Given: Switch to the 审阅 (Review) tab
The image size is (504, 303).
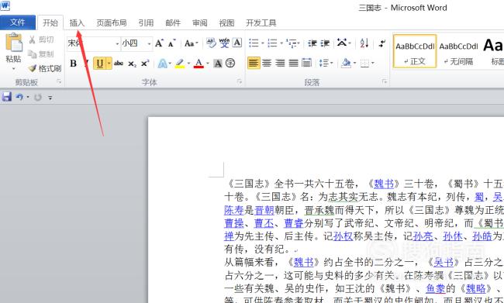Looking at the screenshot, I should (199, 22).
